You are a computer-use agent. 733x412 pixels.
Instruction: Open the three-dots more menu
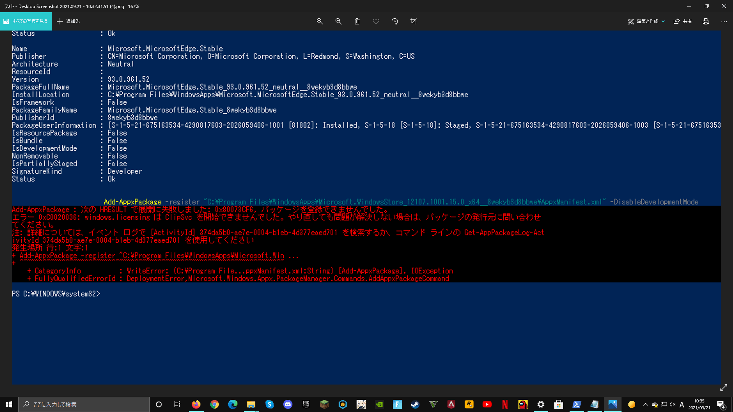coord(724,21)
